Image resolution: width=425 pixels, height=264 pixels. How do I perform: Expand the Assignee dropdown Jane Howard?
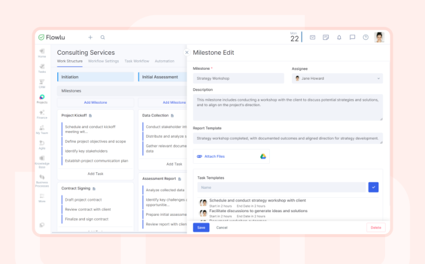337,78
